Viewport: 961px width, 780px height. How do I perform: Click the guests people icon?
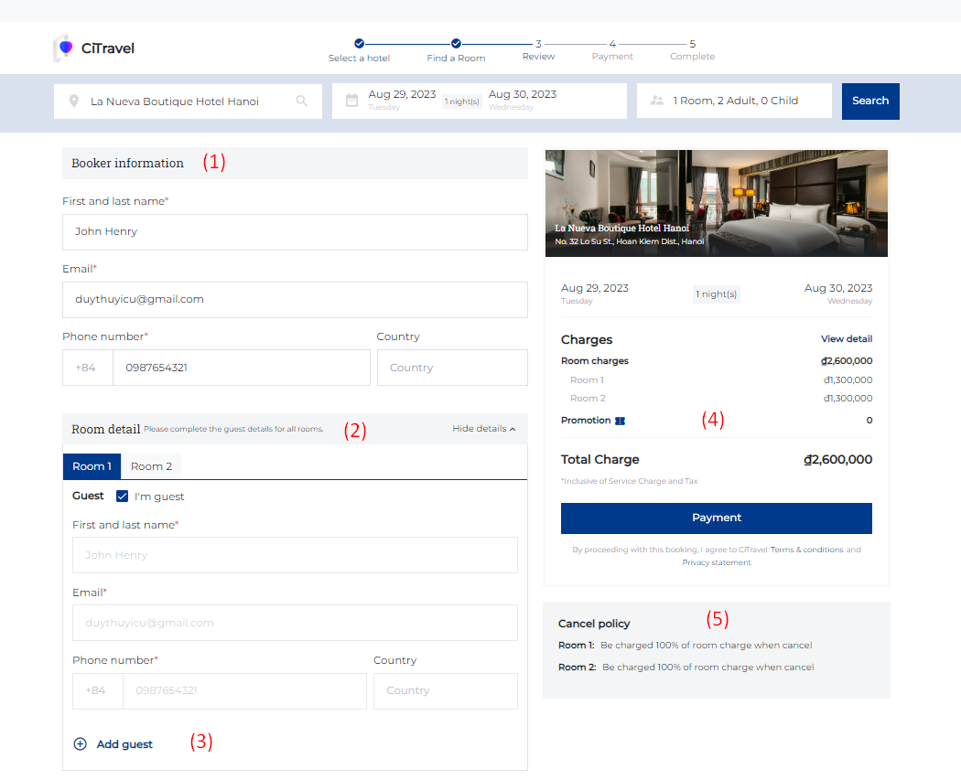click(x=656, y=102)
